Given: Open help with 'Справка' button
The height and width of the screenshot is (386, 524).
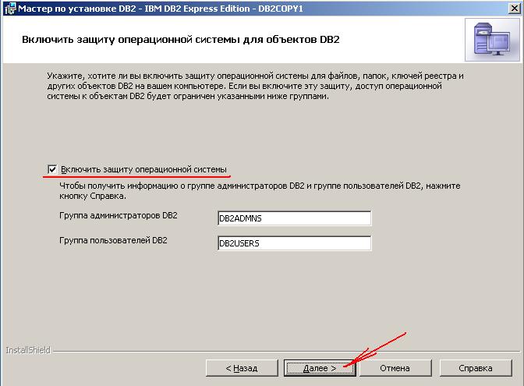Looking at the screenshot, I should (x=476, y=368).
